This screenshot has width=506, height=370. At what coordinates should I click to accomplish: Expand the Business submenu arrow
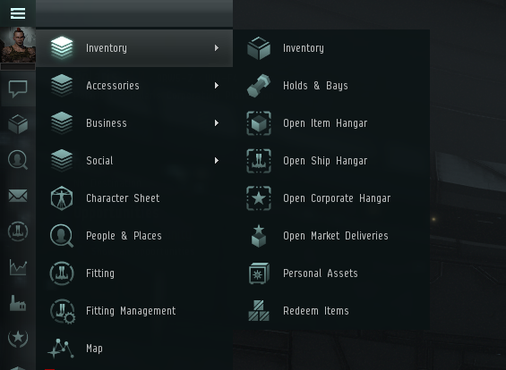coord(217,123)
